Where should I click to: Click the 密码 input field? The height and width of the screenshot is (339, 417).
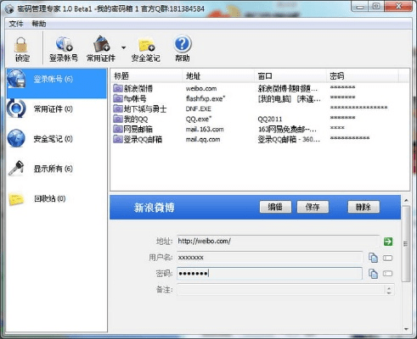(x=270, y=274)
